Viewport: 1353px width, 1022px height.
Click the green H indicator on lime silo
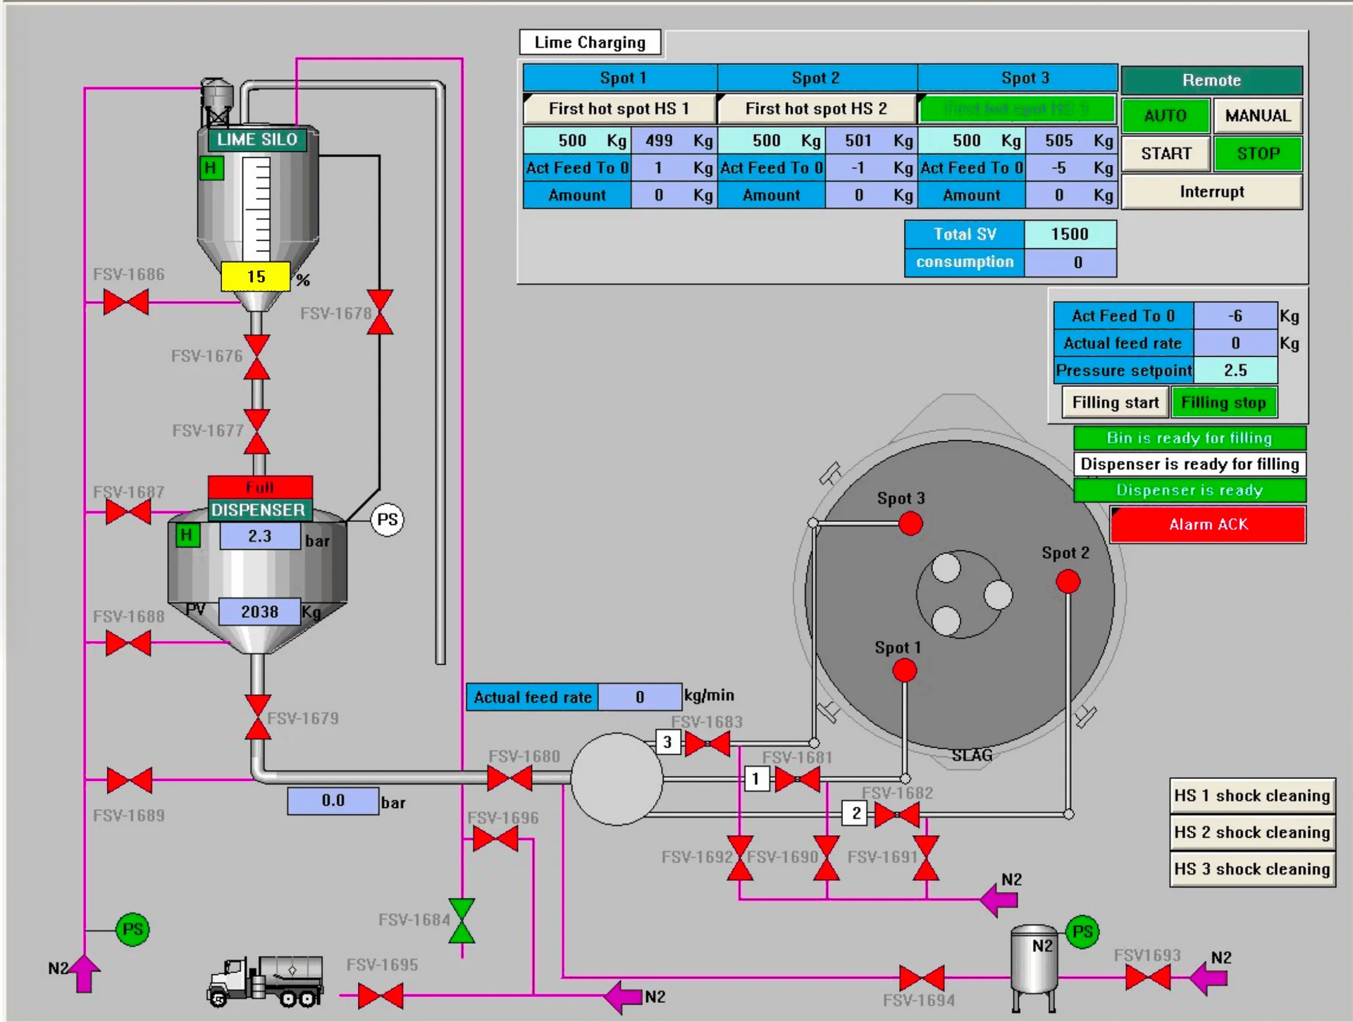pyautogui.click(x=211, y=168)
